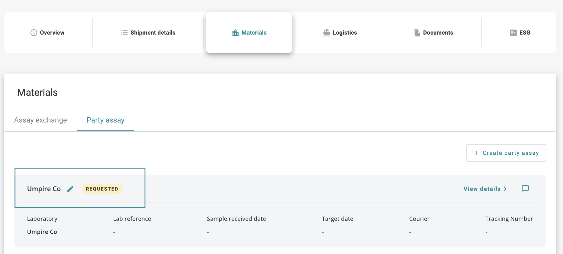Select the Party assay tab
This screenshot has height=254, width=563.
click(x=106, y=120)
